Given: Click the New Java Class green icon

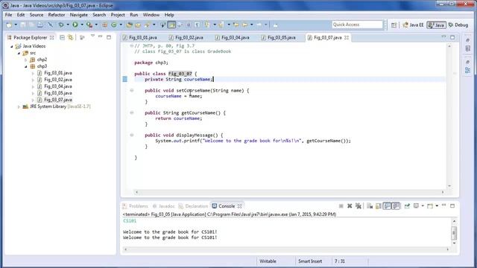Looking at the screenshot, I should coord(114,25).
